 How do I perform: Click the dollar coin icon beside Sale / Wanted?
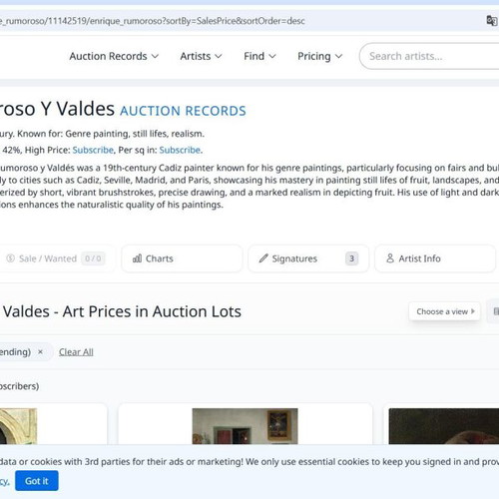pyautogui.click(x=11, y=258)
